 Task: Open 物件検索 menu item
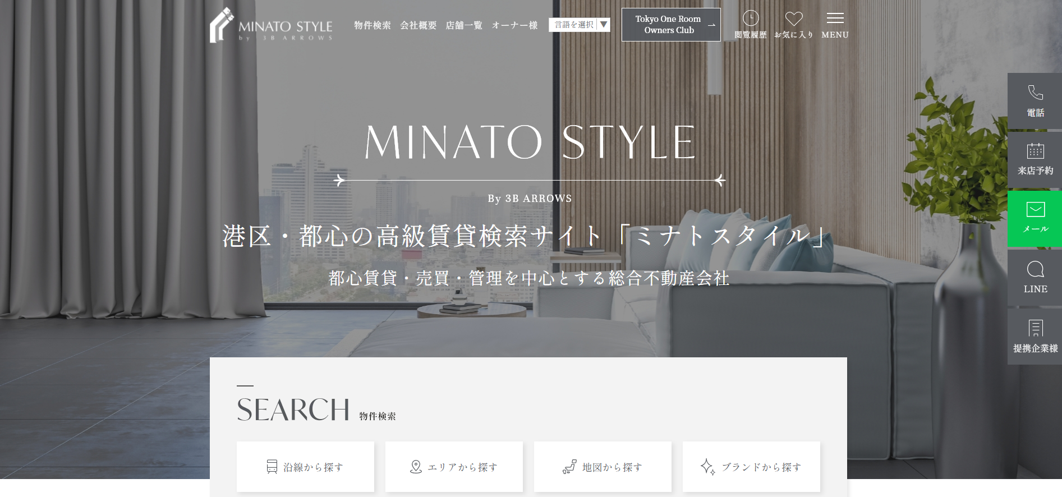tap(373, 25)
